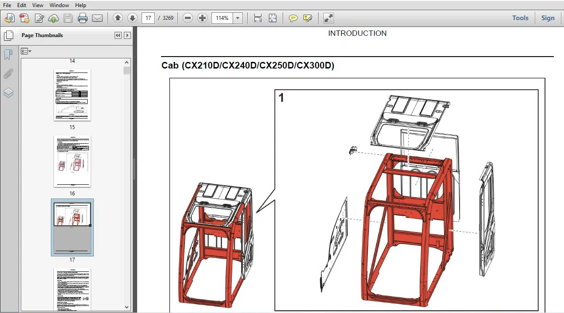
Task: Click the navigation pane splitter handle
Action: coord(134,169)
